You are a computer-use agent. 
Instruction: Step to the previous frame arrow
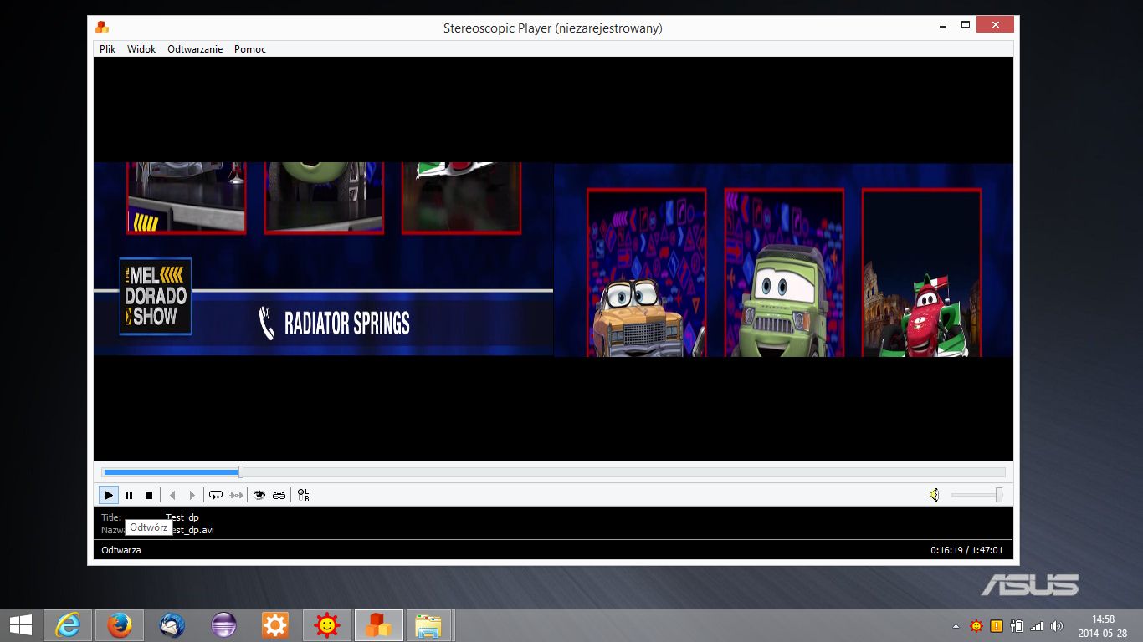(x=172, y=495)
